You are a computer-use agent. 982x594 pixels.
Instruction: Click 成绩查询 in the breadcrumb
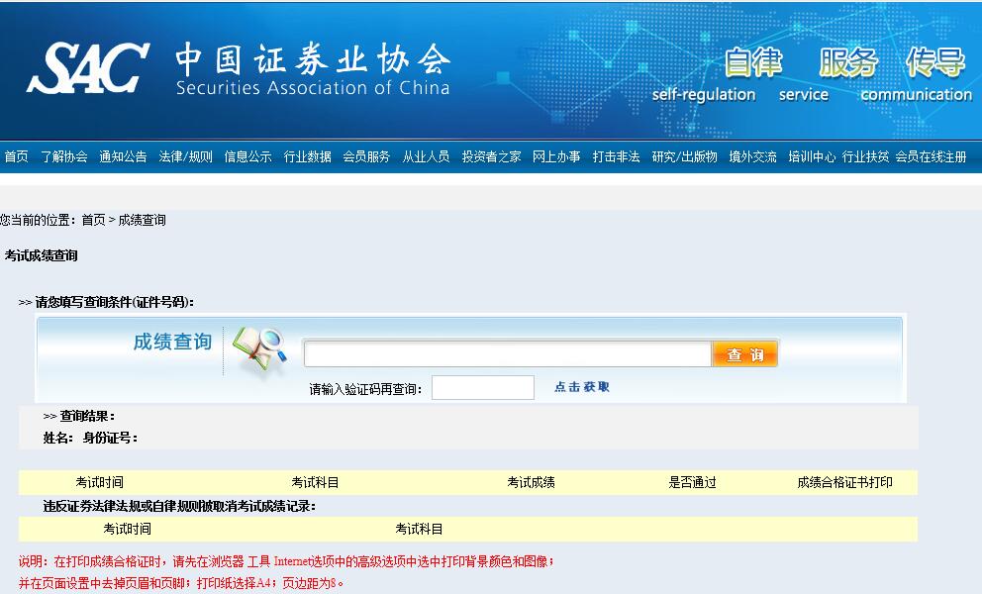pos(143,220)
